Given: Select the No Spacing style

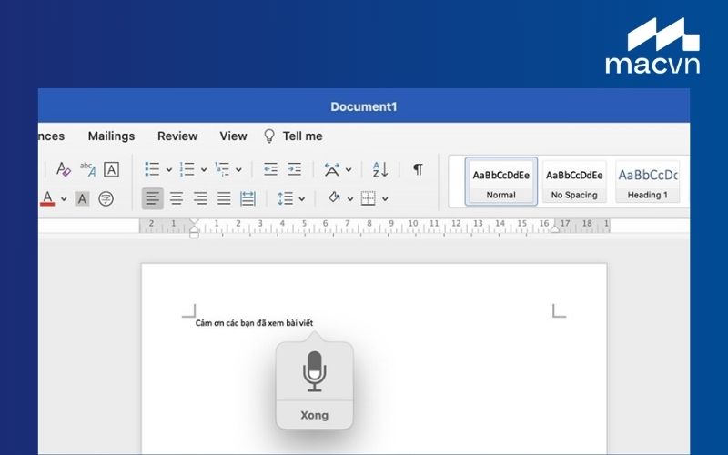Looking at the screenshot, I should point(574,181).
